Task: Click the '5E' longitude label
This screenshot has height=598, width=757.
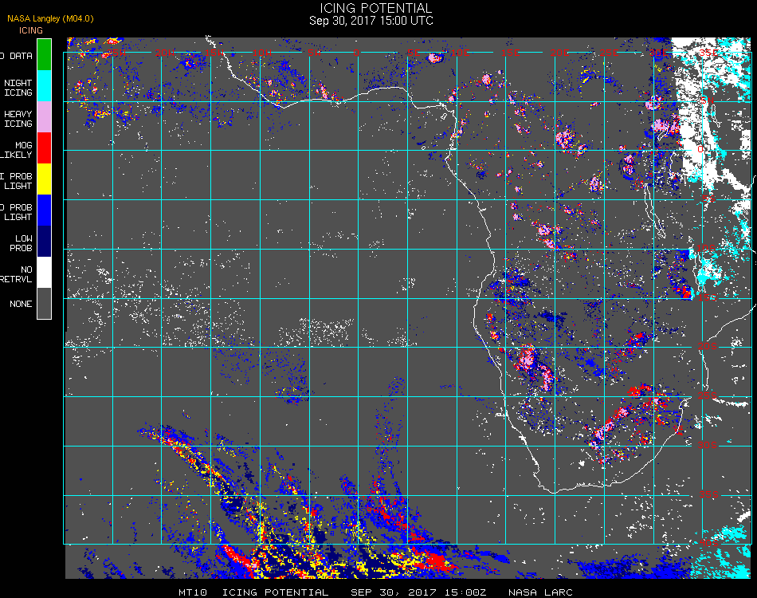Action: pos(414,53)
